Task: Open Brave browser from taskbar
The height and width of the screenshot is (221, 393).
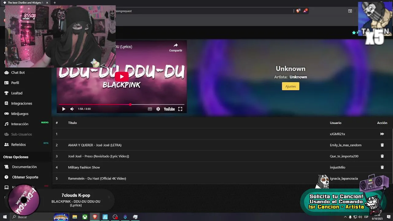Action: [x=95, y=217]
